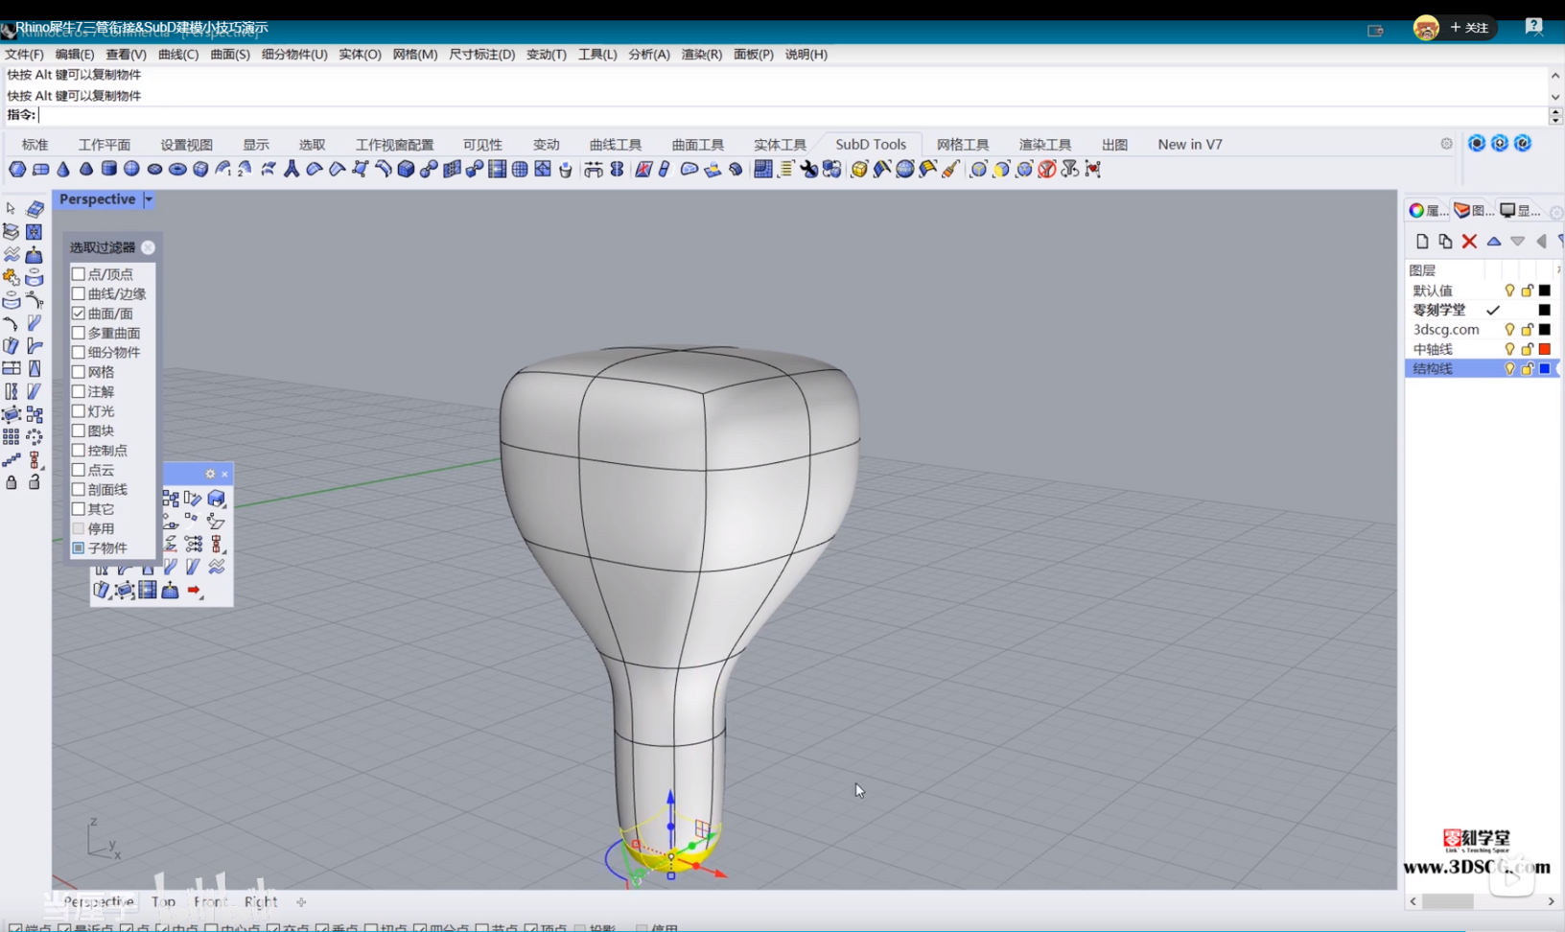Image resolution: width=1565 pixels, height=932 pixels.
Task: Click the new sublayer icon
Action: pos(1445,242)
